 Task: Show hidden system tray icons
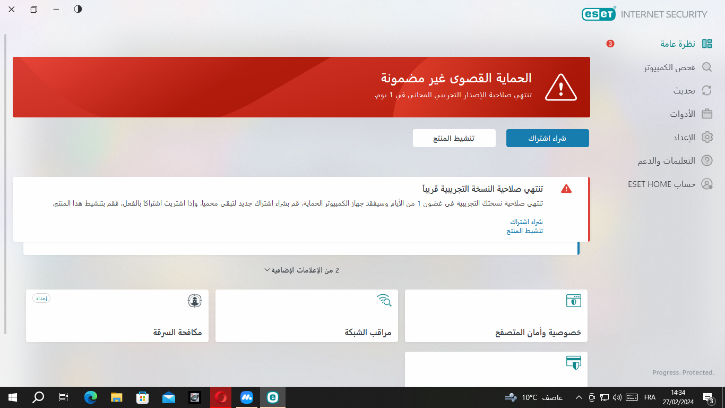578,397
